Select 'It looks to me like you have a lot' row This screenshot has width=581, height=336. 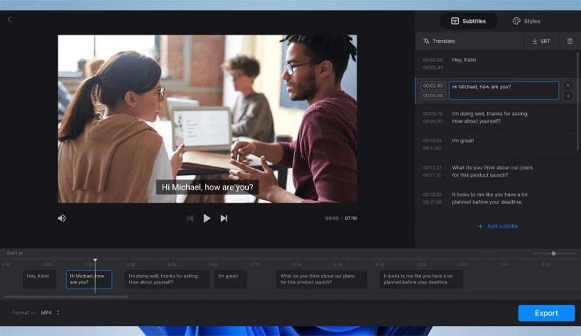[496, 199]
